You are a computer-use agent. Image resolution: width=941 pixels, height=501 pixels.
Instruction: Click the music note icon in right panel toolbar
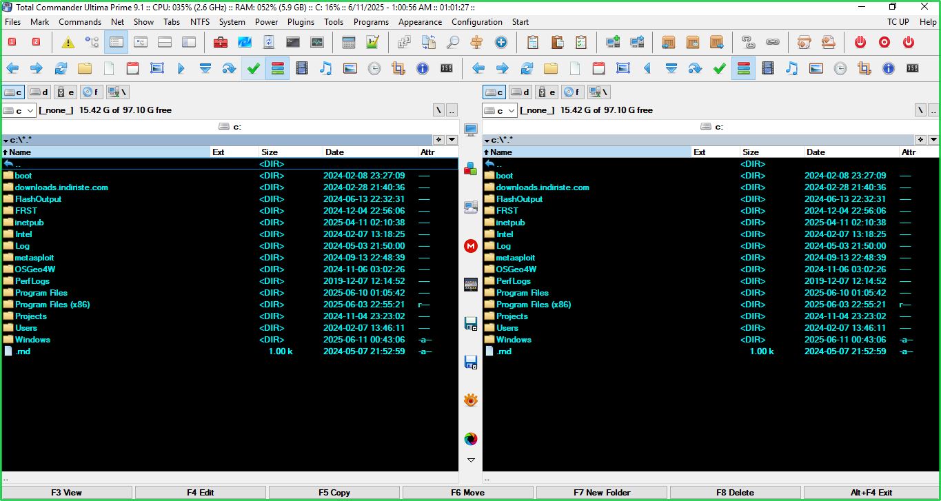click(x=792, y=68)
